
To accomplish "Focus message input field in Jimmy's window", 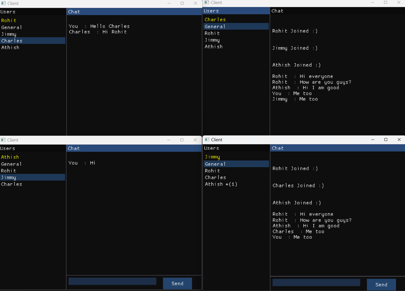I will 316,282.
